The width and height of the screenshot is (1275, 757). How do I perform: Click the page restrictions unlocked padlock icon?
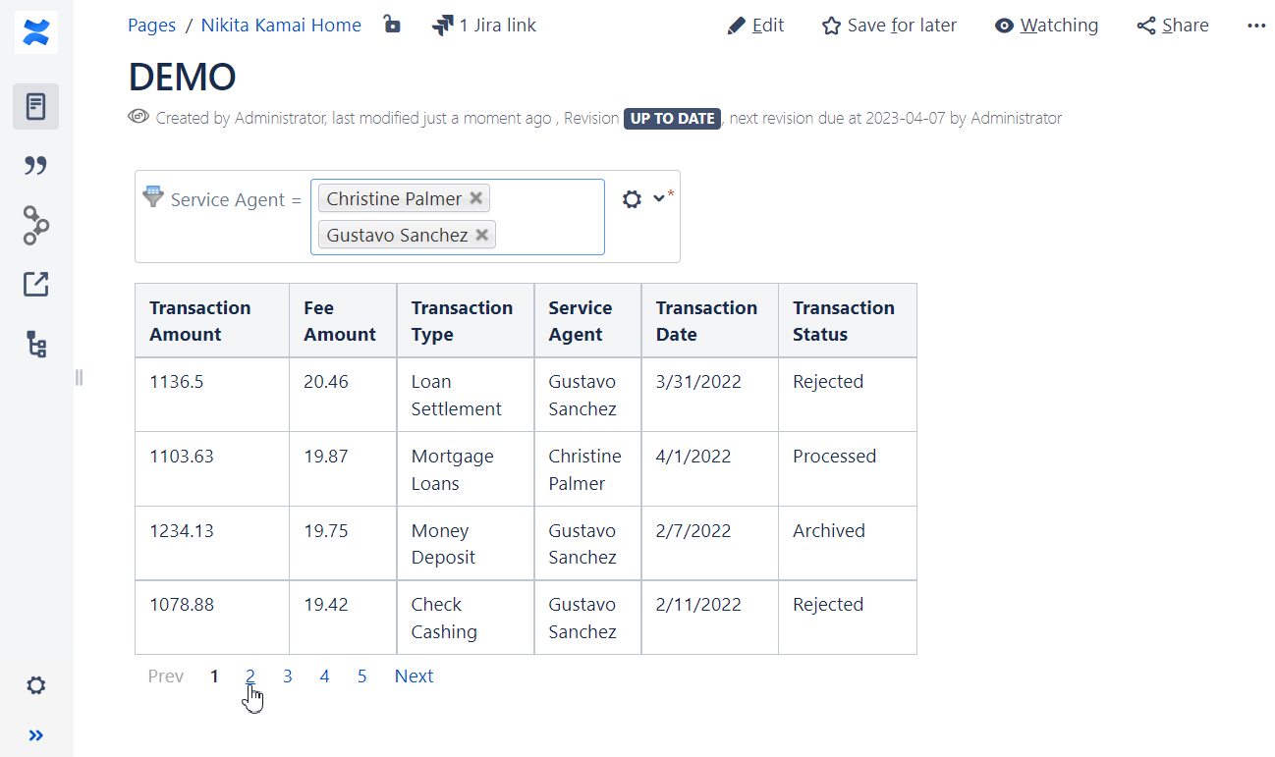tap(392, 25)
